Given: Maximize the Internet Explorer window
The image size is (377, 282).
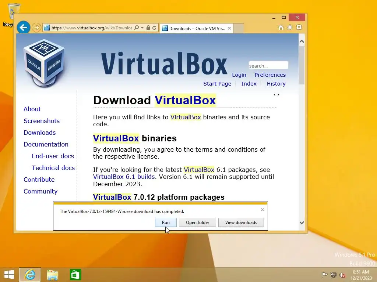Looking at the screenshot, I should [x=284, y=17].
